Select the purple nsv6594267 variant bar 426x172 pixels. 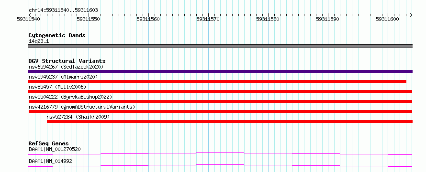click(220, 71)
